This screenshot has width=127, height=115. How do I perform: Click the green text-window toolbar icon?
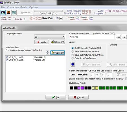14,12
